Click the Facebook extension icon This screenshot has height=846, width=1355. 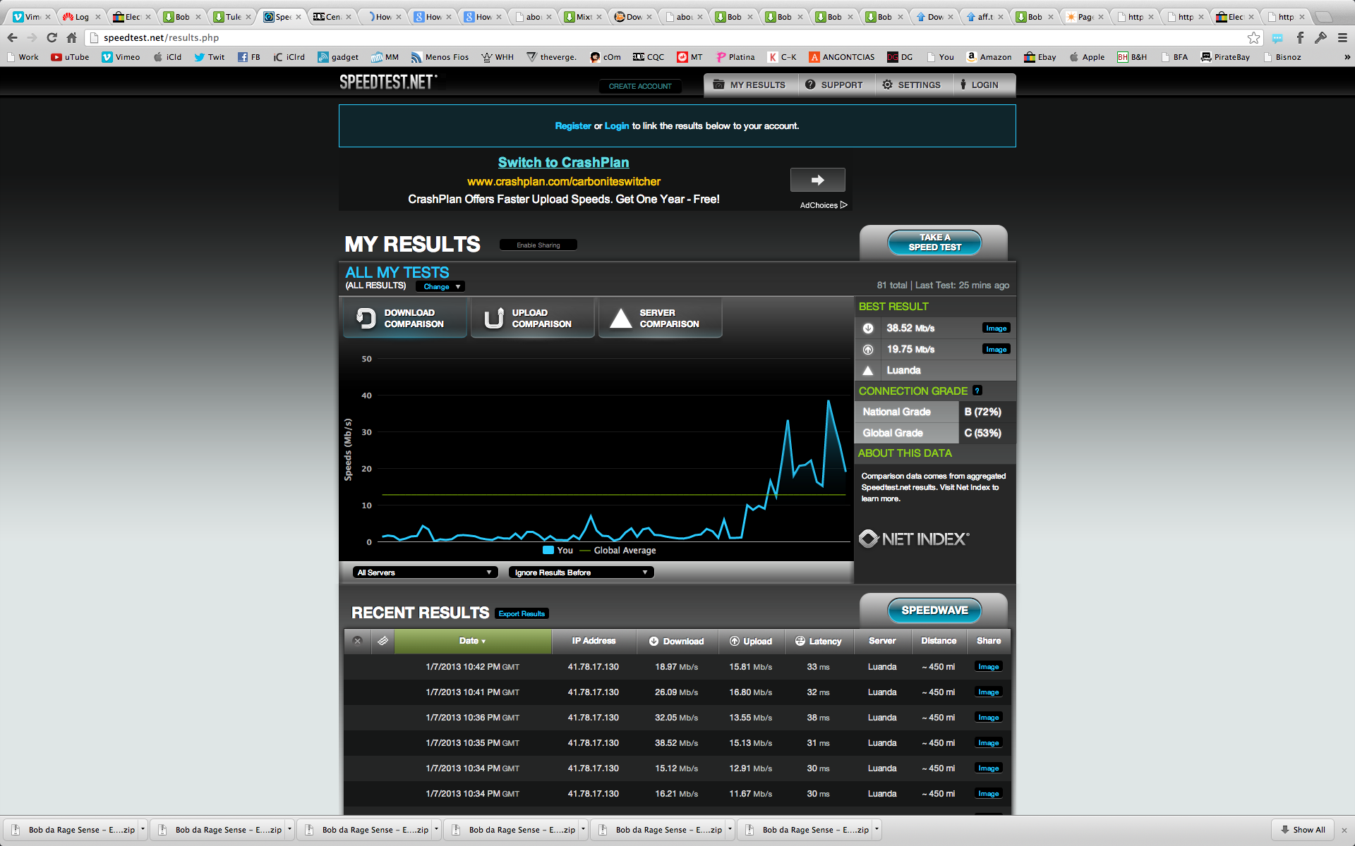(x=1300, y=37)
